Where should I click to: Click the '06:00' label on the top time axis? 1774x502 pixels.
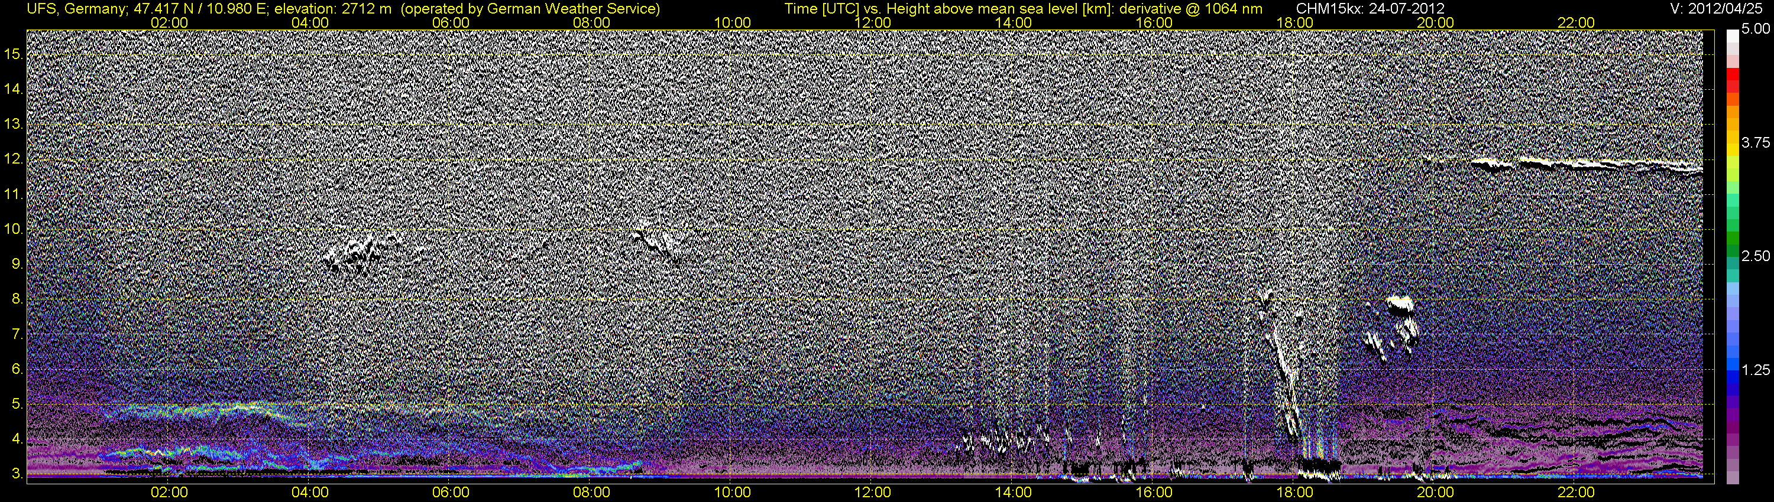tap(451, 22)
